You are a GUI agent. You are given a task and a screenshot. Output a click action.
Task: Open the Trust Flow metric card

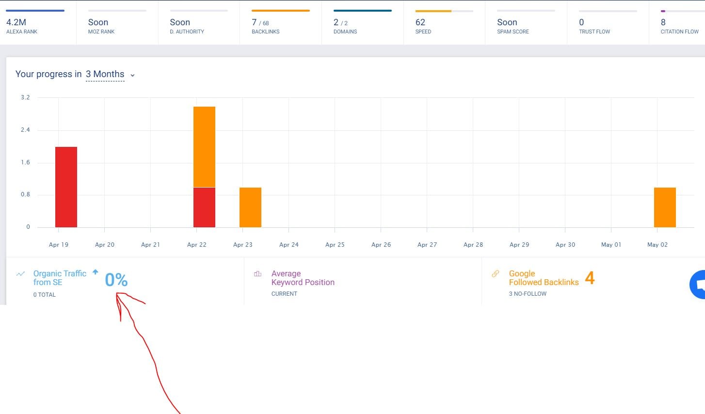point(608,23)
